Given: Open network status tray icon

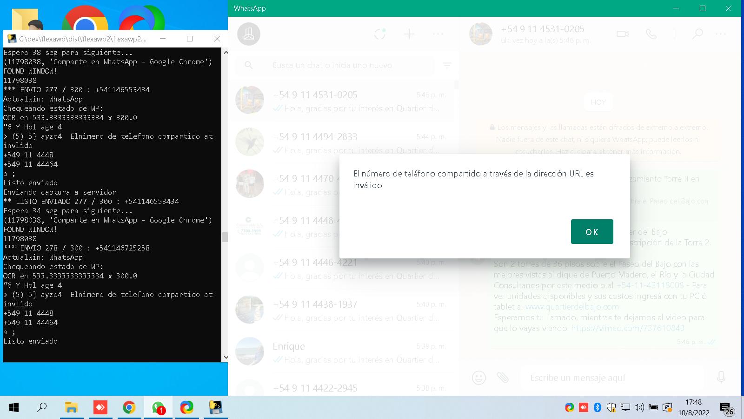Looking at the screenshot, I should point(625,408).
